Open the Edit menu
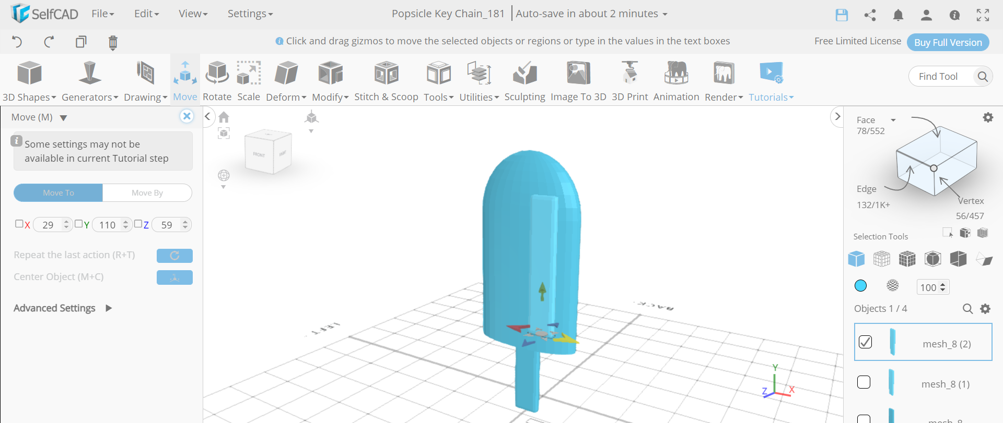Screen dimensions: 1003x423 click(x=146, y=14)
